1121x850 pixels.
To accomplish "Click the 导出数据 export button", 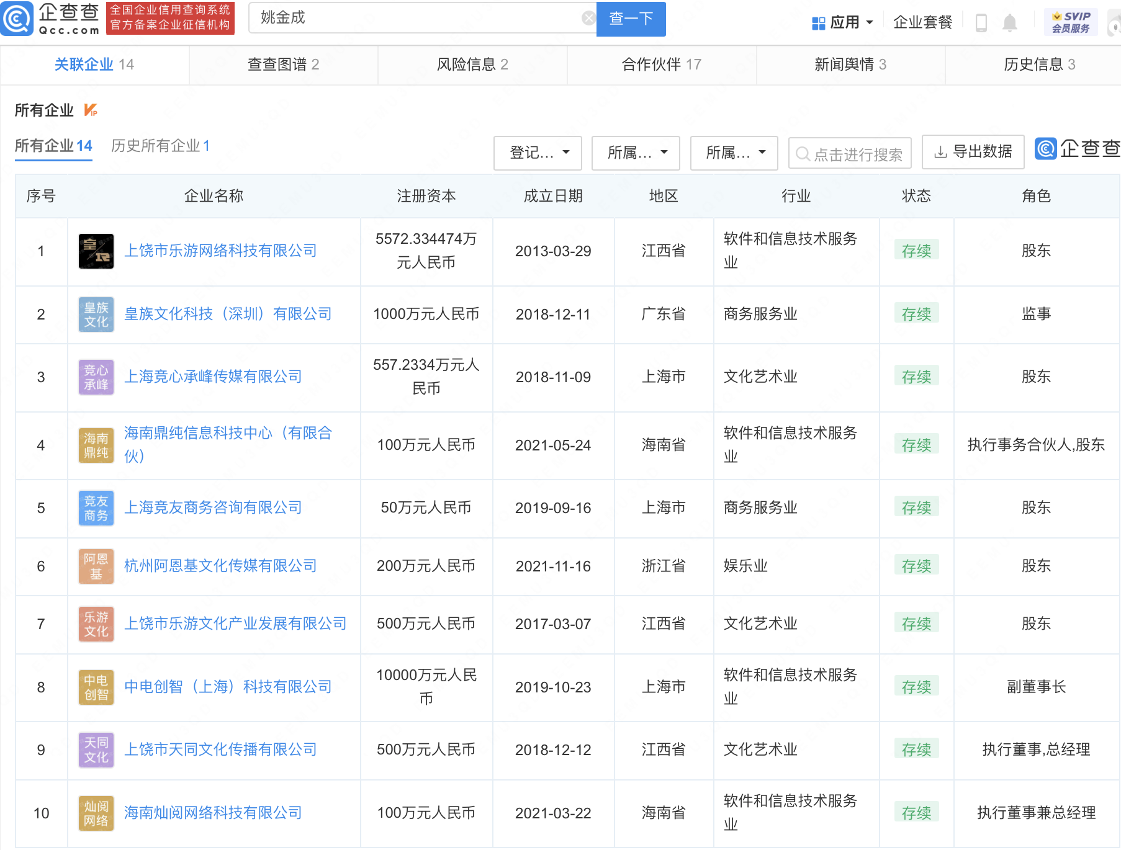I will point(973,152).
